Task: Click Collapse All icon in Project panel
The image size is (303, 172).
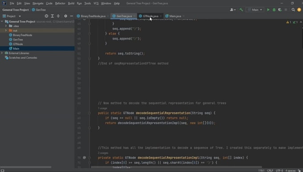Action: tap(58, 16)
